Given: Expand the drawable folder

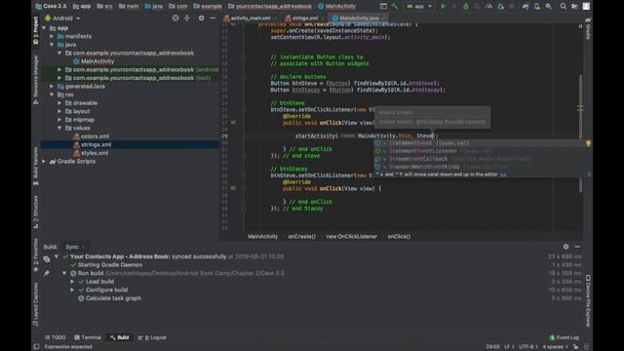Looking at the screenshot, I should coord(59,103).
